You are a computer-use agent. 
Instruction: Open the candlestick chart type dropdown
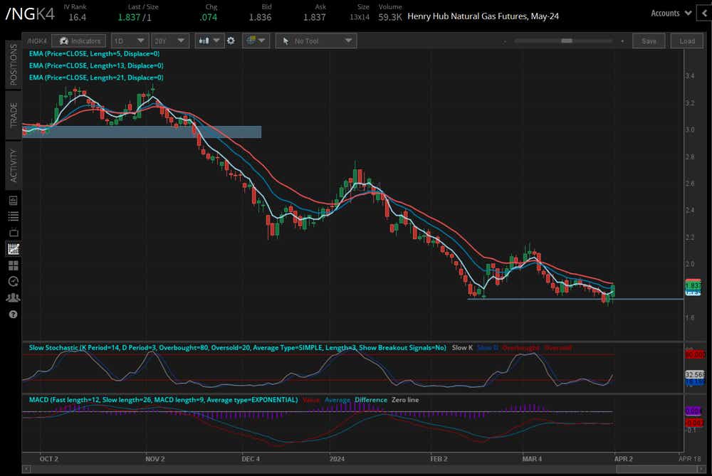pos(209,41)
